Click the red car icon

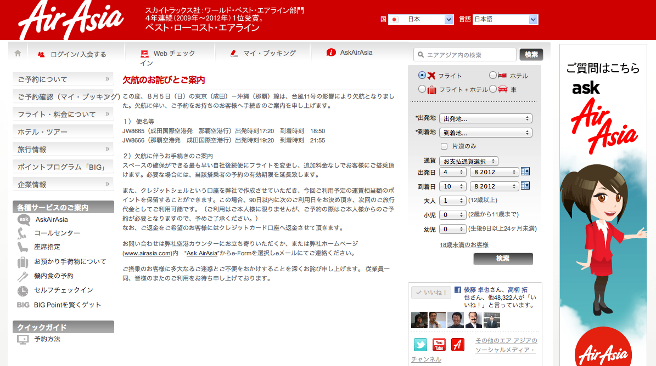click(503, 89)
